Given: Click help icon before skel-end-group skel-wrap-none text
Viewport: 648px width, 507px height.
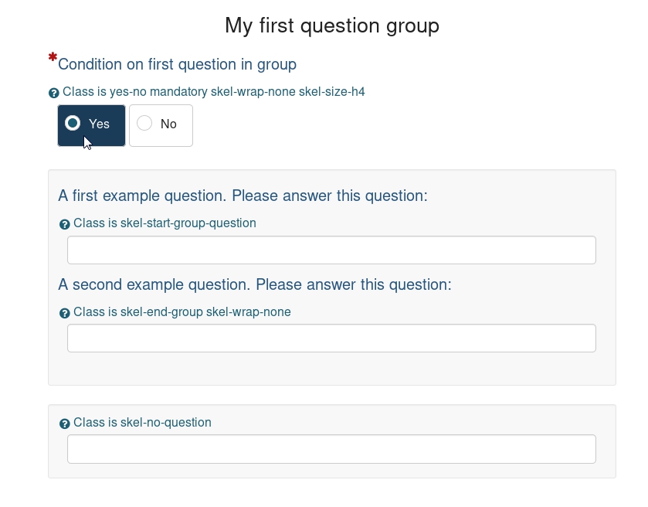Looking at the screenshot, I should 65,313.
